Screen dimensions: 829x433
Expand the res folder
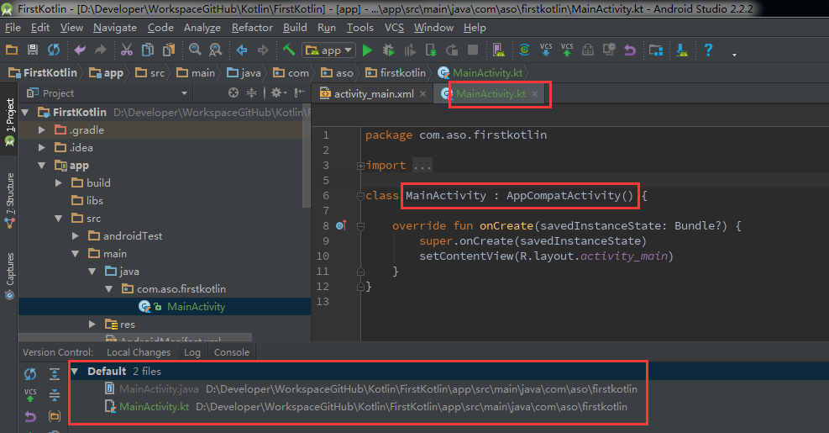92,324
